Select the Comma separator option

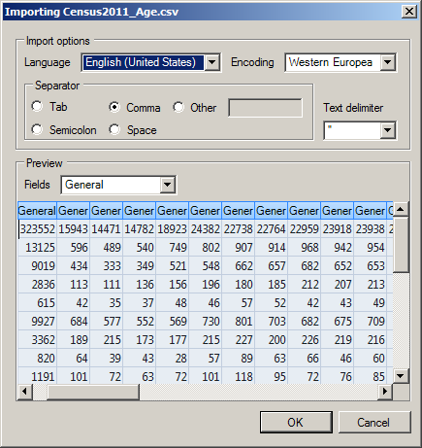114,107
